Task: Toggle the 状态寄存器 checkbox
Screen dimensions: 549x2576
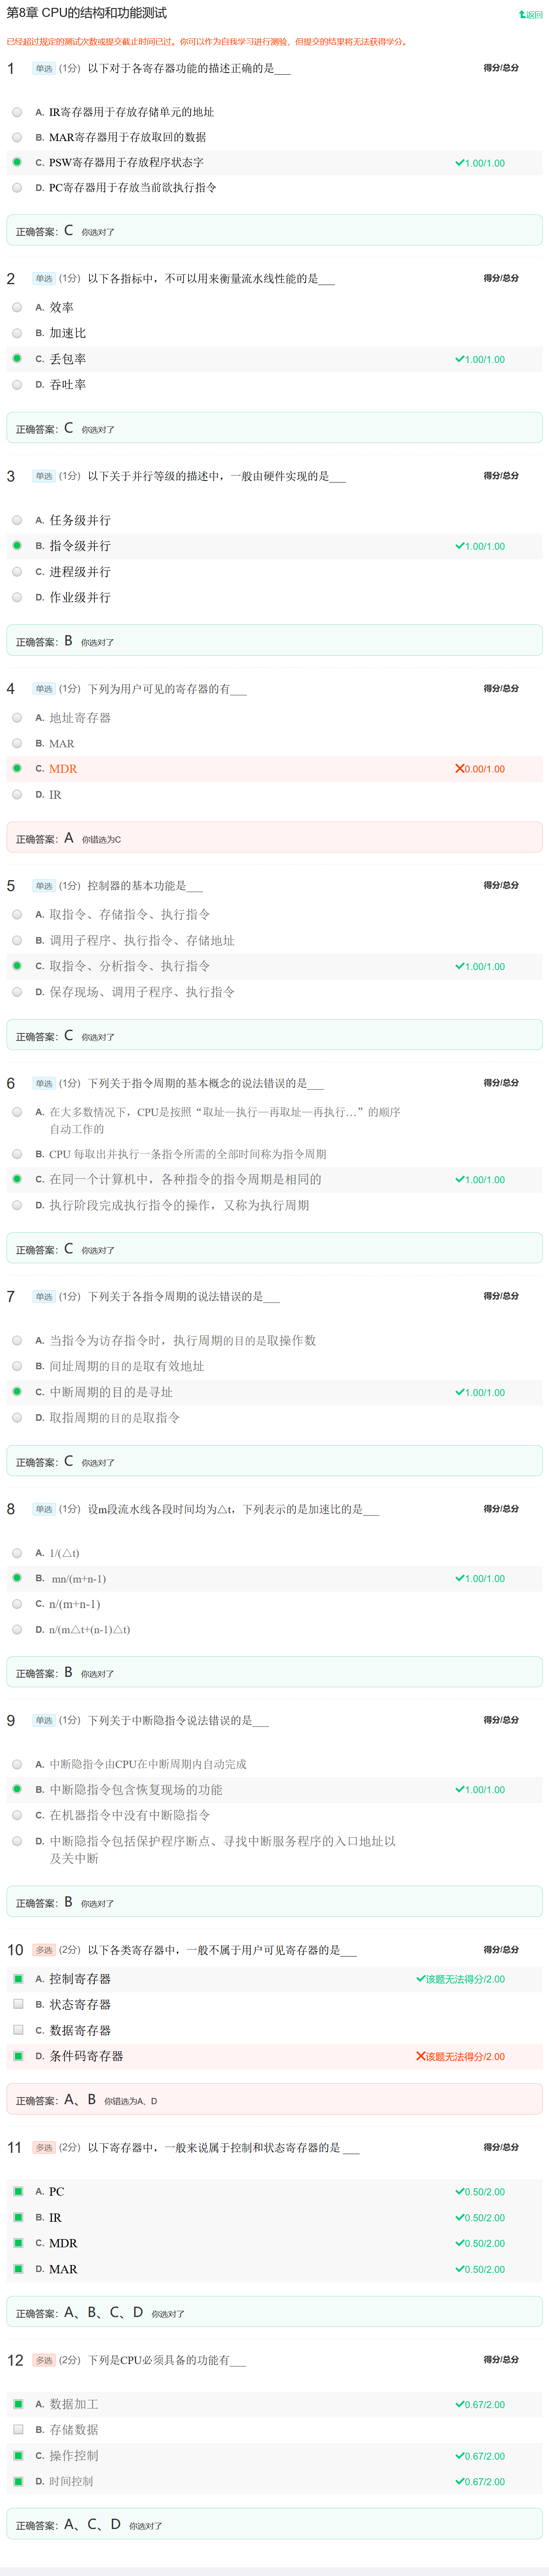Action: pos(18,2004)
